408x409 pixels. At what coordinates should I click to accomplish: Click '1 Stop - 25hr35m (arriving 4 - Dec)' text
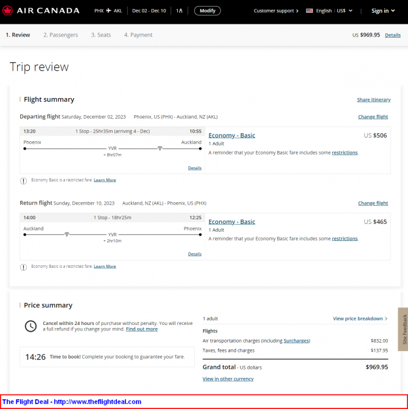click(113, 131)
